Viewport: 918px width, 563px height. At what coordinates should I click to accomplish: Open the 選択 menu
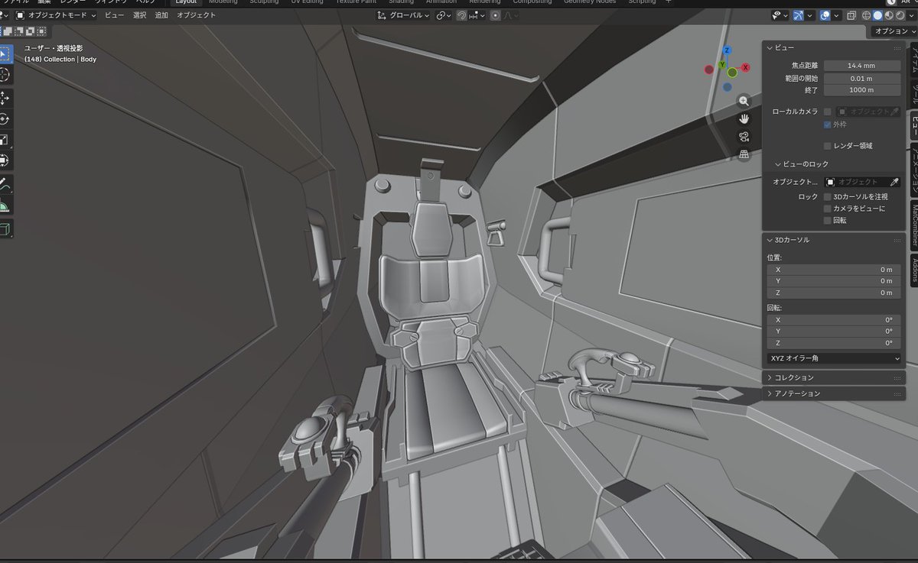click(x=139, y=15)
